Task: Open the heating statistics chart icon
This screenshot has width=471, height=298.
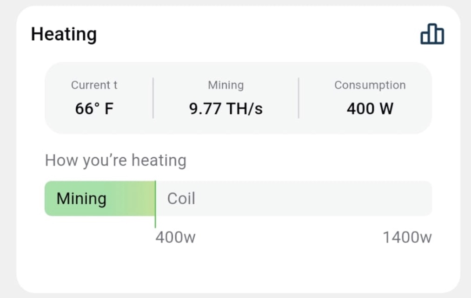Action: click(x=432, y=35)
